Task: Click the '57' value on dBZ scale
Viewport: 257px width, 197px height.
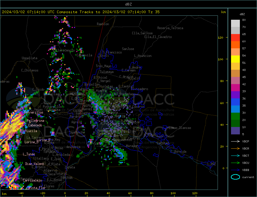Action: click(244, 48)
